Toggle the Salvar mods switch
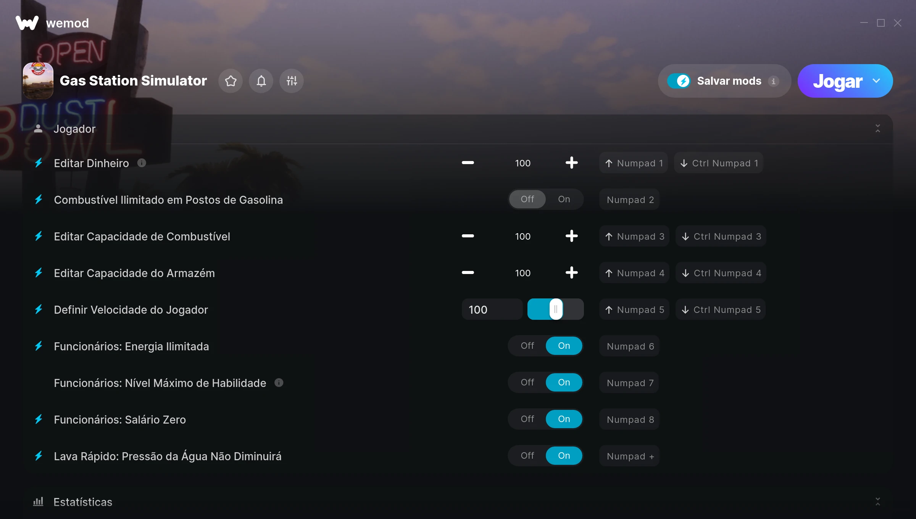The image size is (916, 519). pyautogui.click(x=679, y=81)
